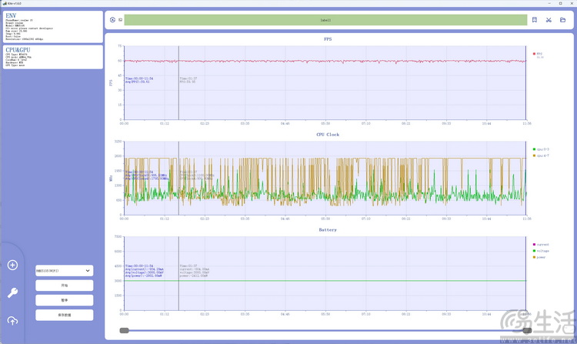Toggle cpu 4-7 series in legend
Screen dimensions: 577x344
click(542, 155)
